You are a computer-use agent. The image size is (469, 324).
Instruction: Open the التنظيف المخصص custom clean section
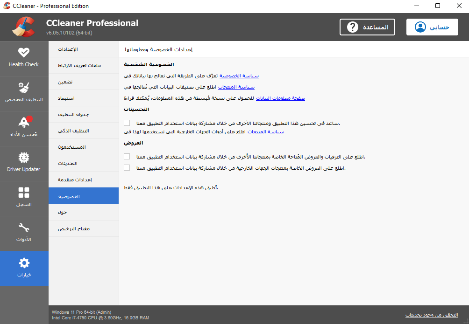click(24, 93)
